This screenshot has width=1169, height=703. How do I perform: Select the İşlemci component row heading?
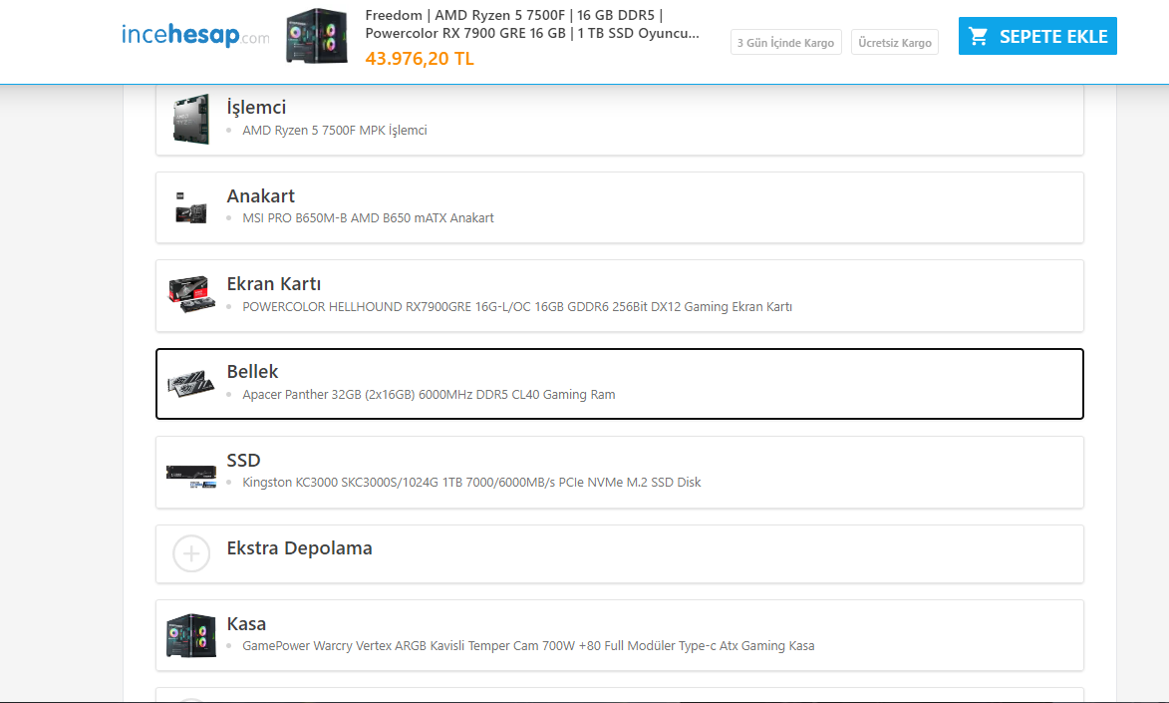tap(256, 108)
